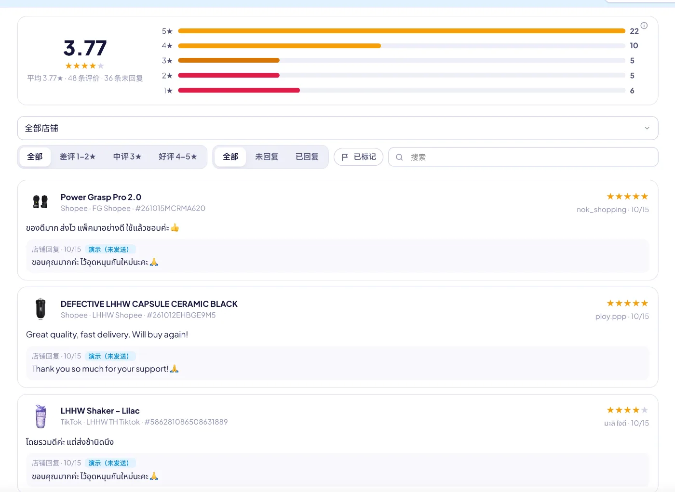This screenshot has height=492, width=675.
Task: Click order number #261012EHBGE9M5
Action: [181, 315]
